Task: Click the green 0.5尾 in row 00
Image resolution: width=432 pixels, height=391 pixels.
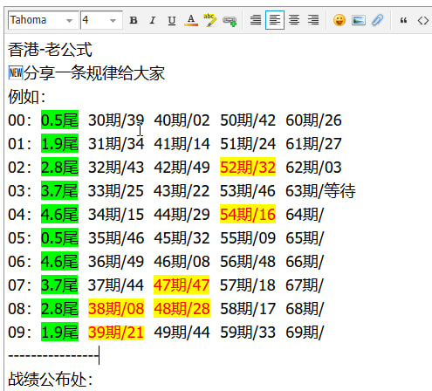Action: coord(59,120)
